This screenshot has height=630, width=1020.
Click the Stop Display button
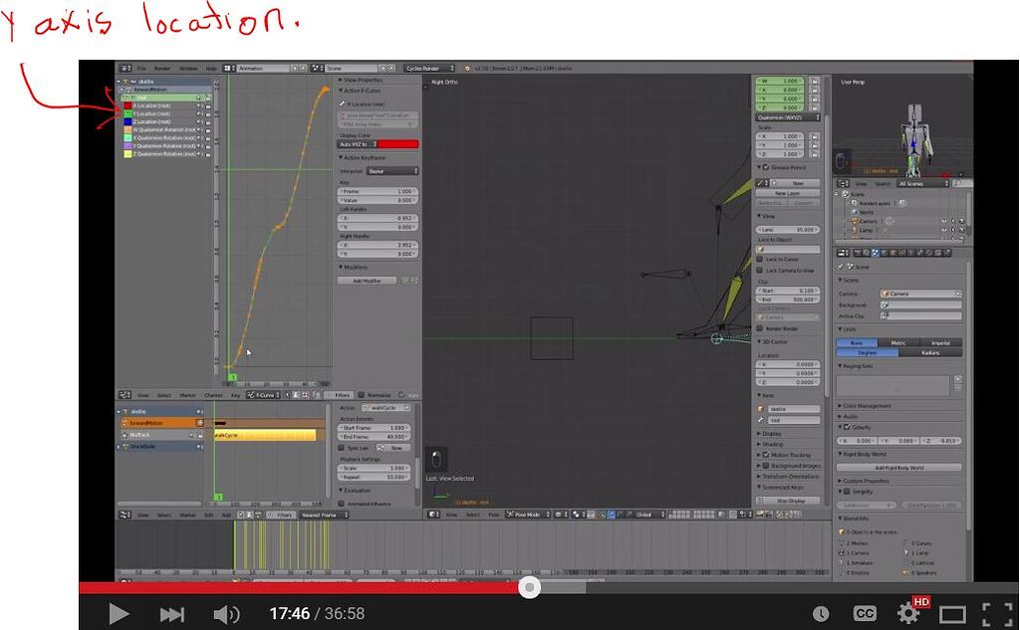788,501
